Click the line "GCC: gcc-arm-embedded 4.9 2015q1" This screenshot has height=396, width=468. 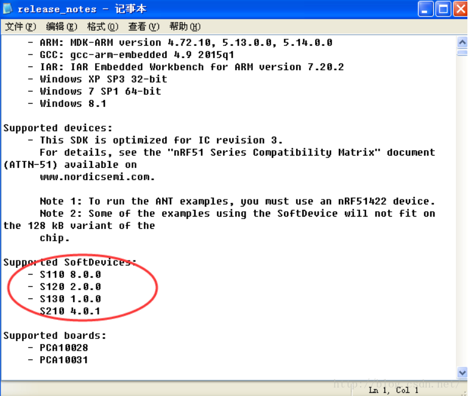[131, 55]
